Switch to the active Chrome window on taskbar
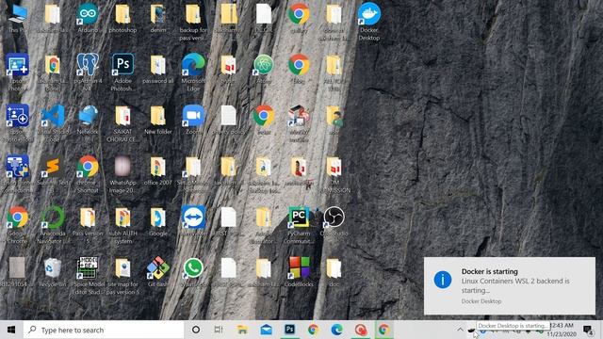The height and width of the screenshot is (339, 603). click(383, 330)
